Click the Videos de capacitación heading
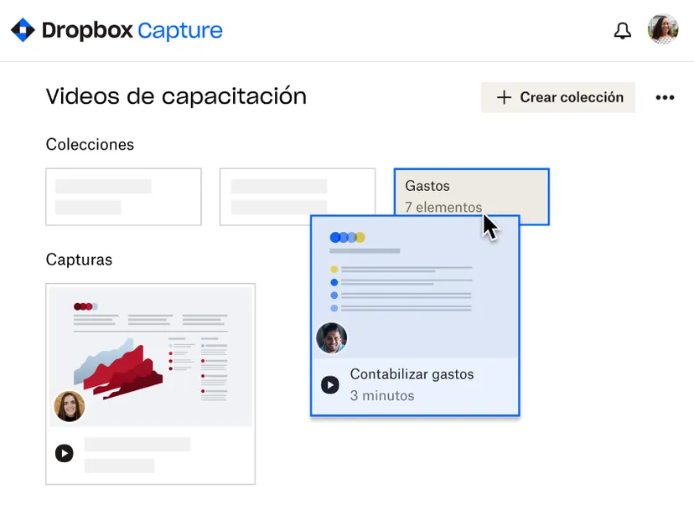 click(x=176, y=96)
